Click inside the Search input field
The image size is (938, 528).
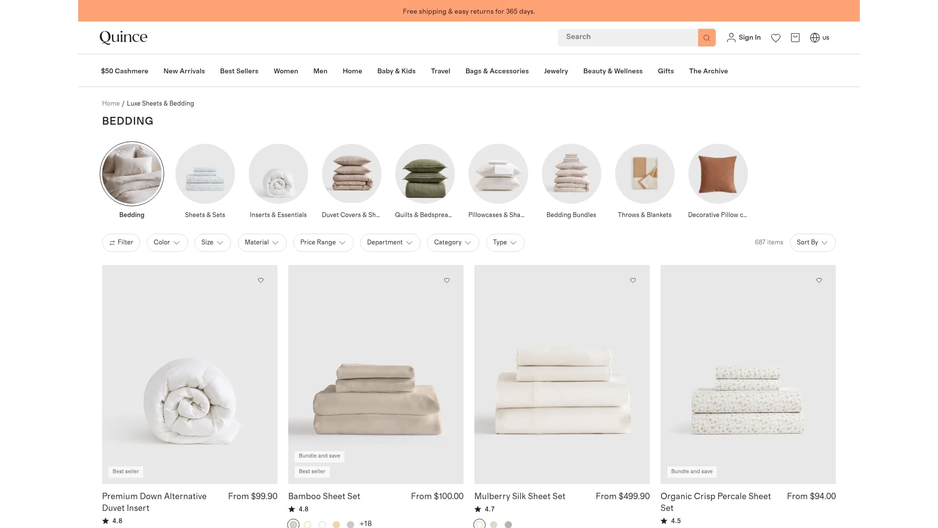628,38
